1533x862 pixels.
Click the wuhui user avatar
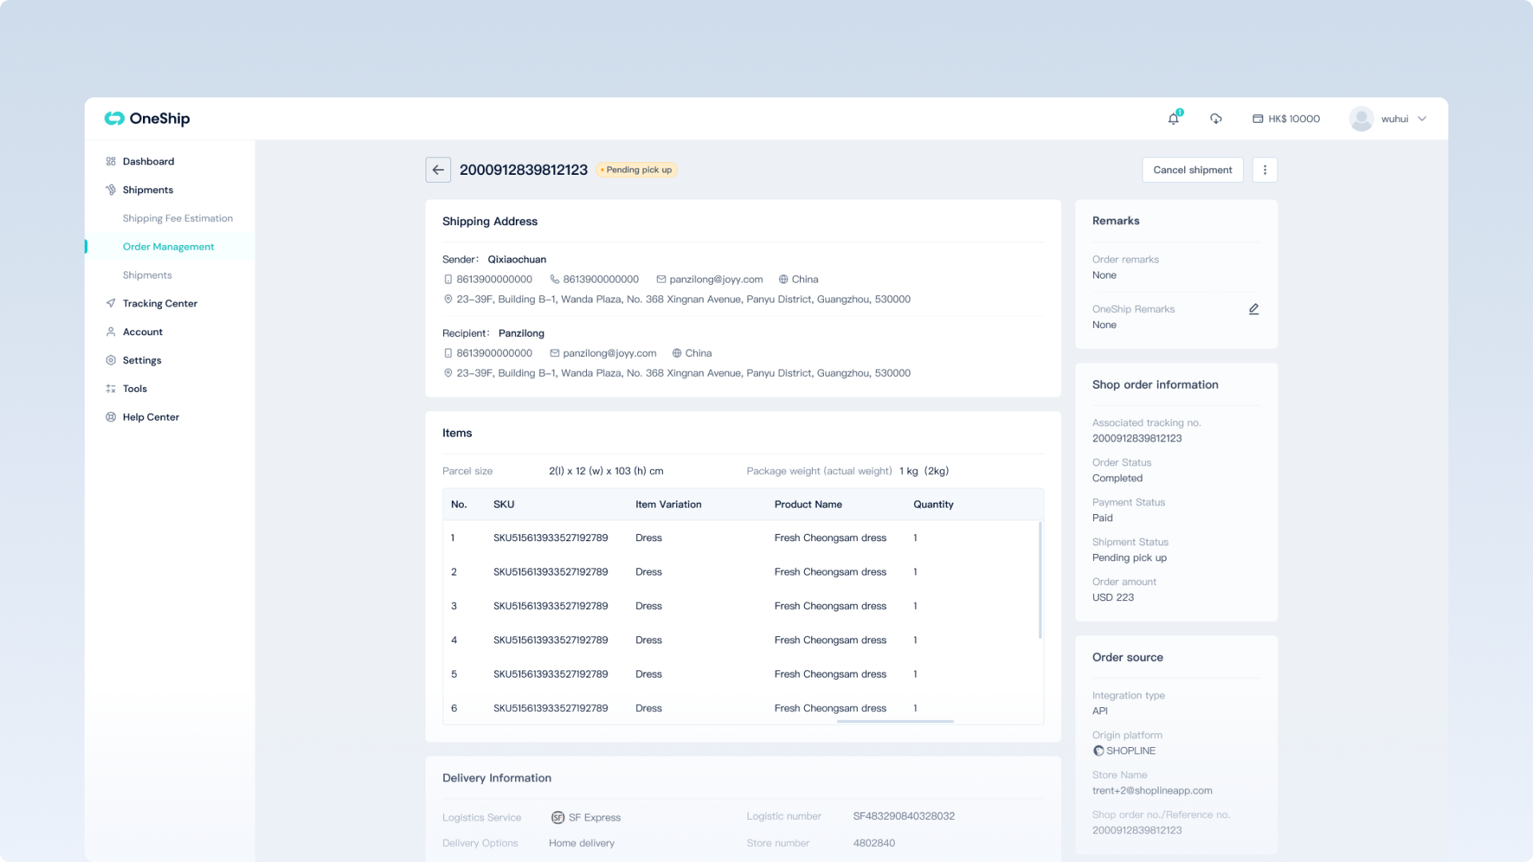point(1361,119)
